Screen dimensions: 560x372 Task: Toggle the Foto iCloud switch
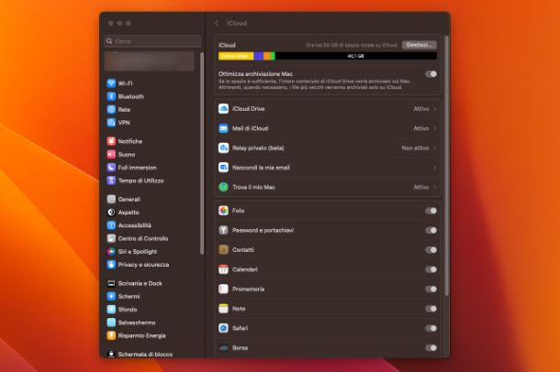431,211
